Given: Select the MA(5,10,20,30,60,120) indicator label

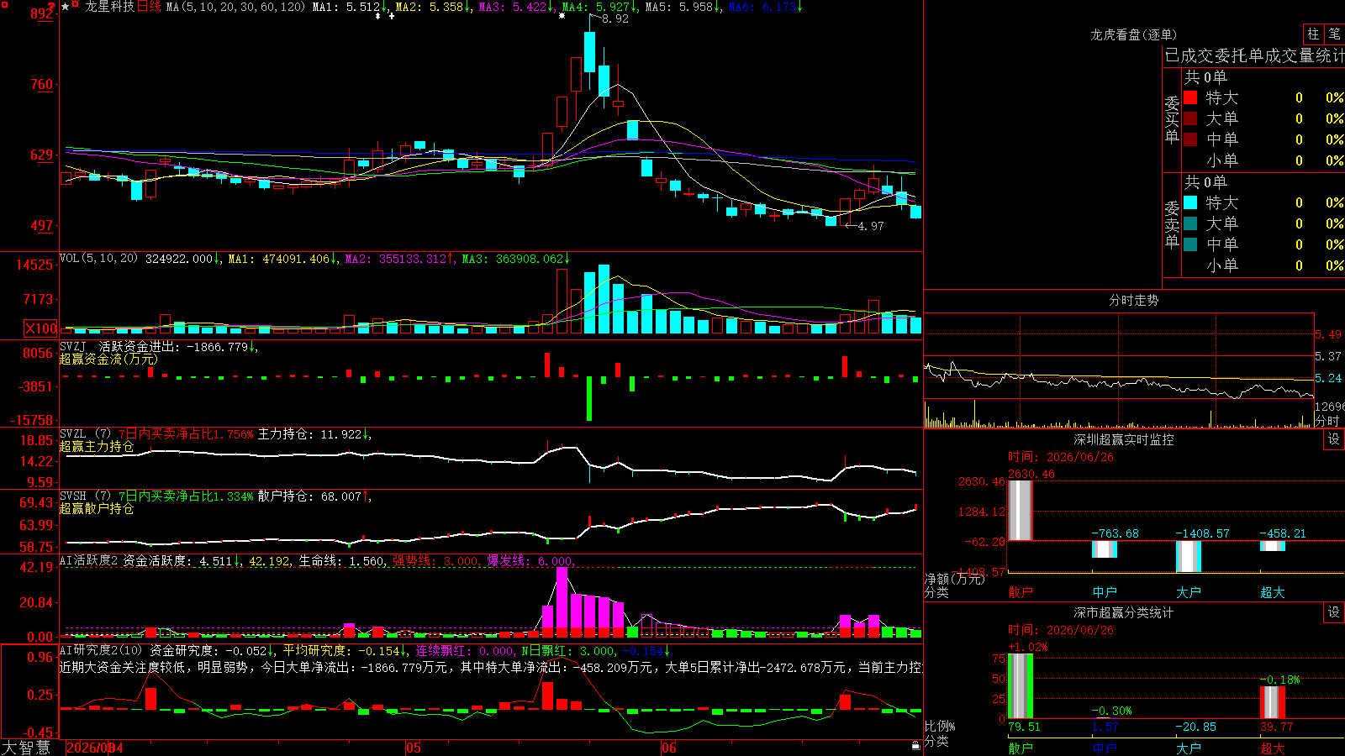Looking at the screenshot, I should 235,7.
